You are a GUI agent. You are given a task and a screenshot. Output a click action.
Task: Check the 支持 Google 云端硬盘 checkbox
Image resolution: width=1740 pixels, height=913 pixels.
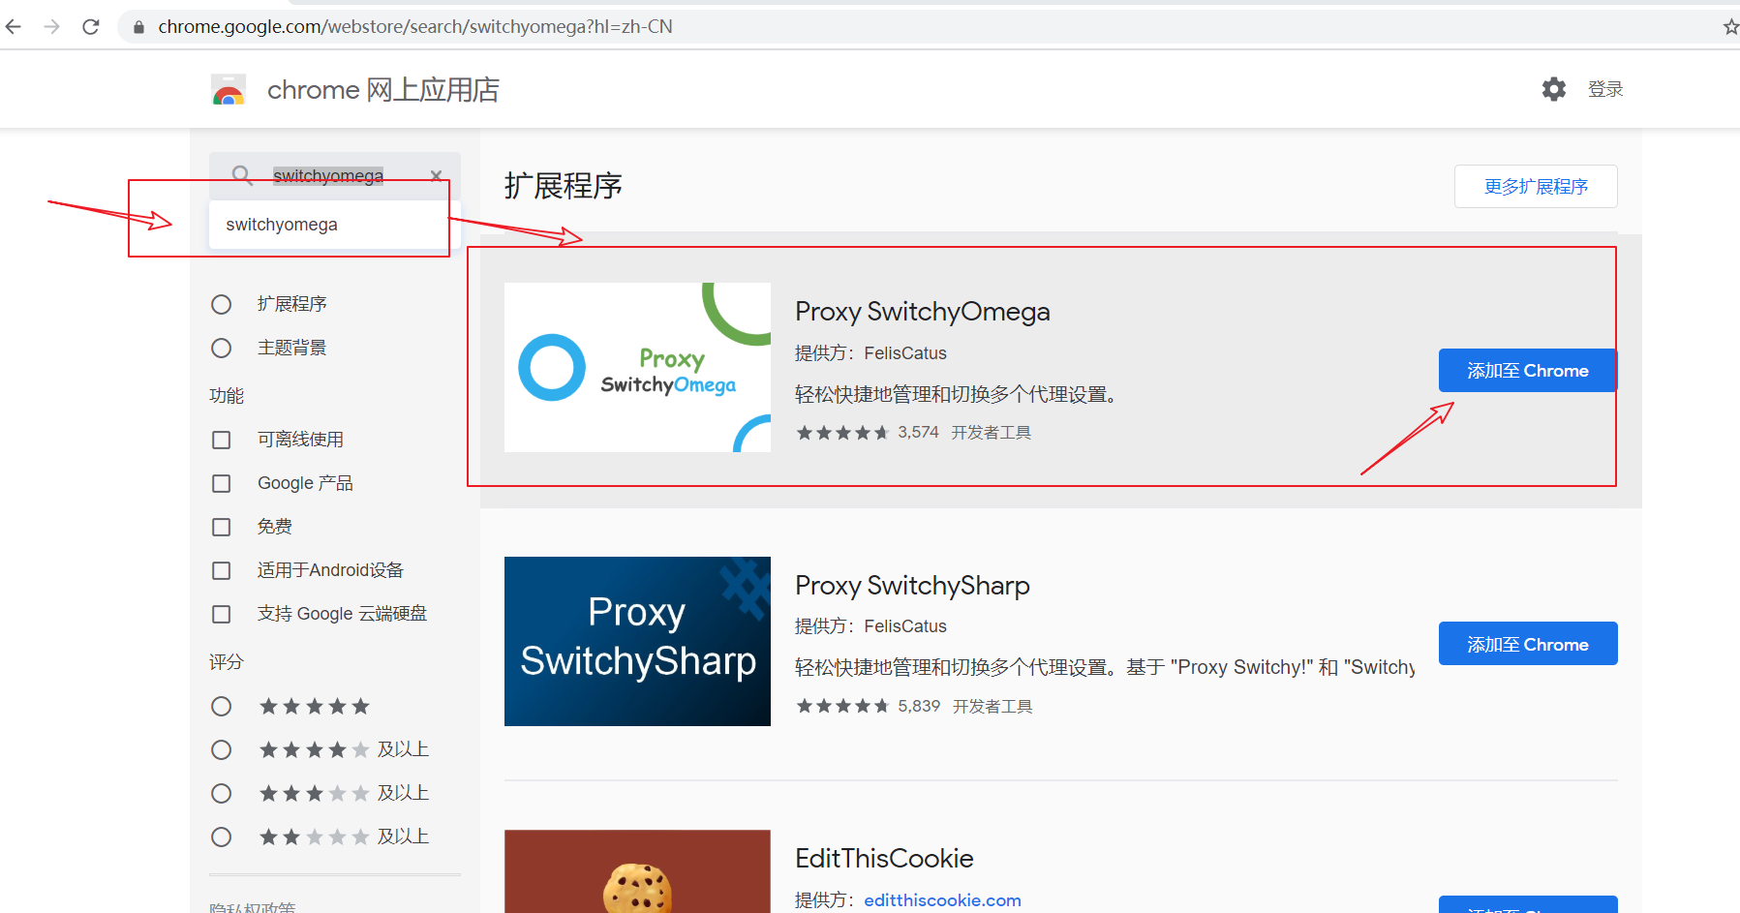pyautogui.click(x=221, y=614)
